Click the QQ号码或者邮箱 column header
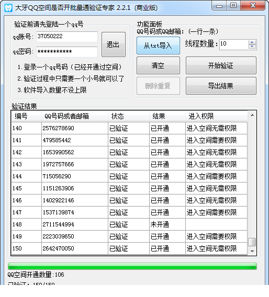 point(75,116)
